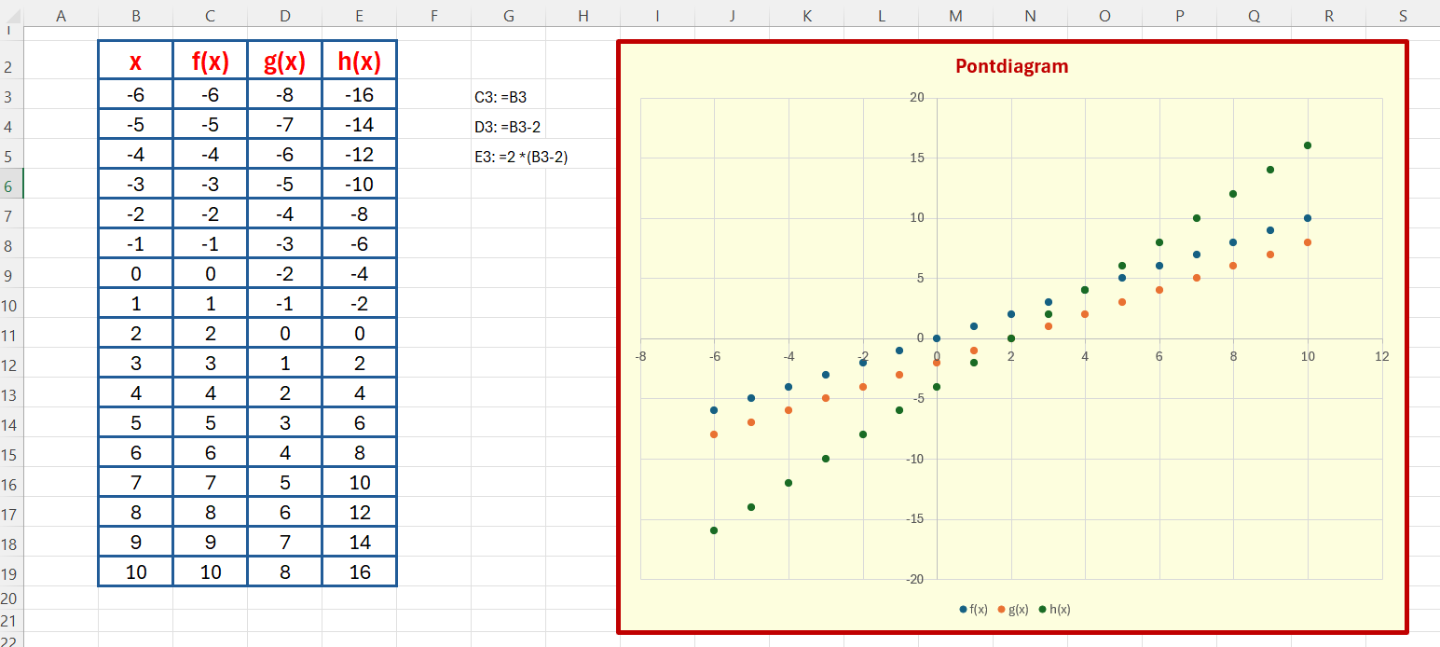
Task: Select the cell showing "E3: =2 *(B3-2)"
Action: pos(521,157)
